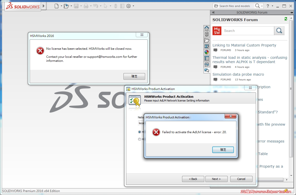Open the File Properties icon

coord(122,6)
